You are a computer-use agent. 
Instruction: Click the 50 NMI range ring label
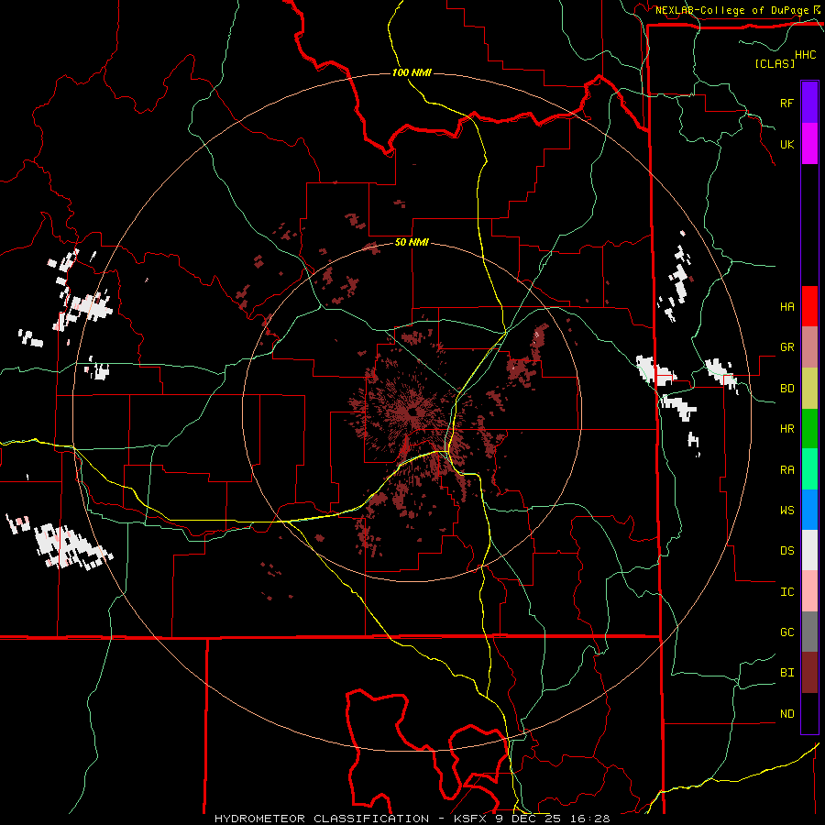tap(412, 242)
